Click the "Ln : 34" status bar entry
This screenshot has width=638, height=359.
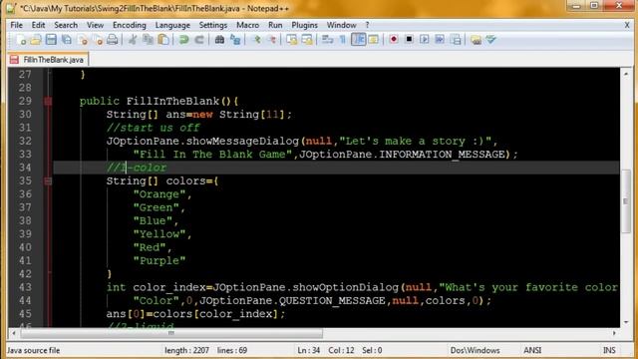(x=308, y=350)
